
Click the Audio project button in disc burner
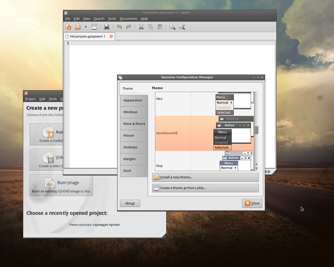[46, 135]
